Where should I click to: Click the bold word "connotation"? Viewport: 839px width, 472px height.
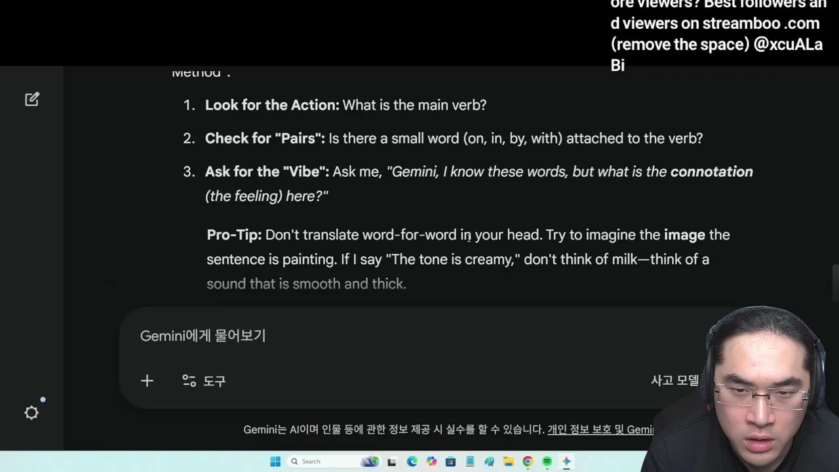[711, 172]
